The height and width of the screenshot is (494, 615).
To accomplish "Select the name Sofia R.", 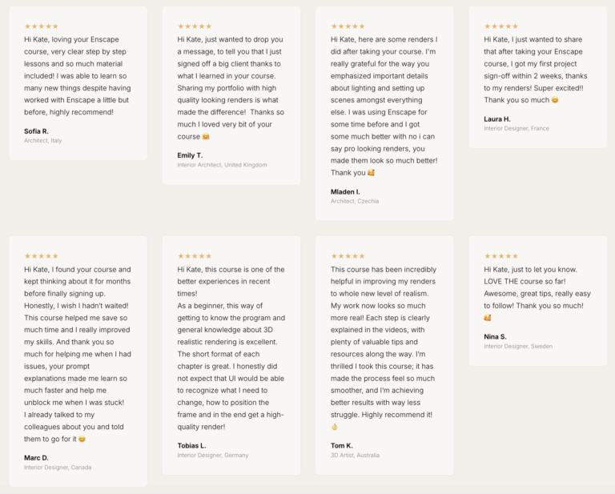I will click(36, 131).
